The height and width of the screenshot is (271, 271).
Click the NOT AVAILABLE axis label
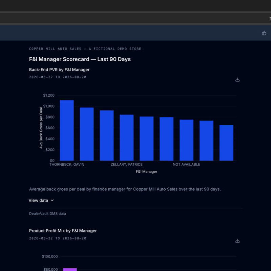click(187, 164)
